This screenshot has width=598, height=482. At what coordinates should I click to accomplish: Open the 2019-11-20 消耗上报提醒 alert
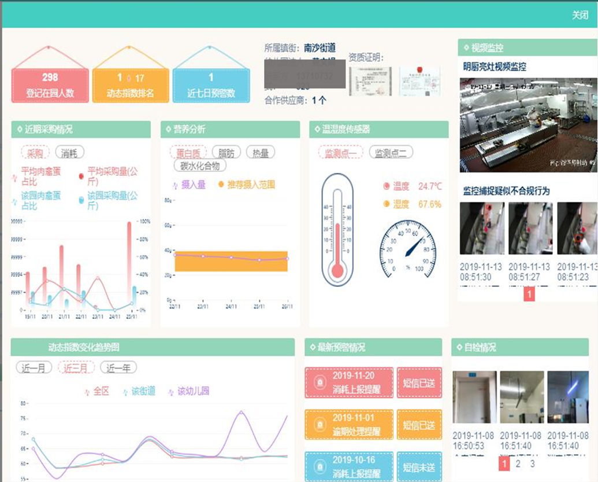[349, 382]
